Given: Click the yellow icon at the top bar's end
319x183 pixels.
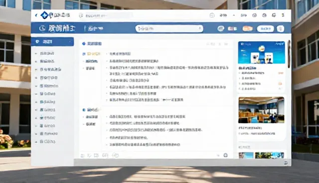Looking at the screenshot, I should (283, 15).
